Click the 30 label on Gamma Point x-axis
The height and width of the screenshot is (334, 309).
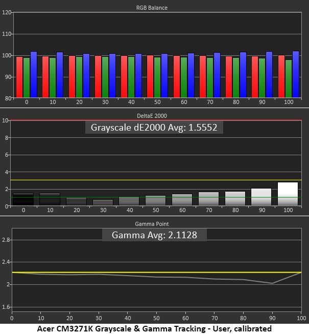point(99,318)
